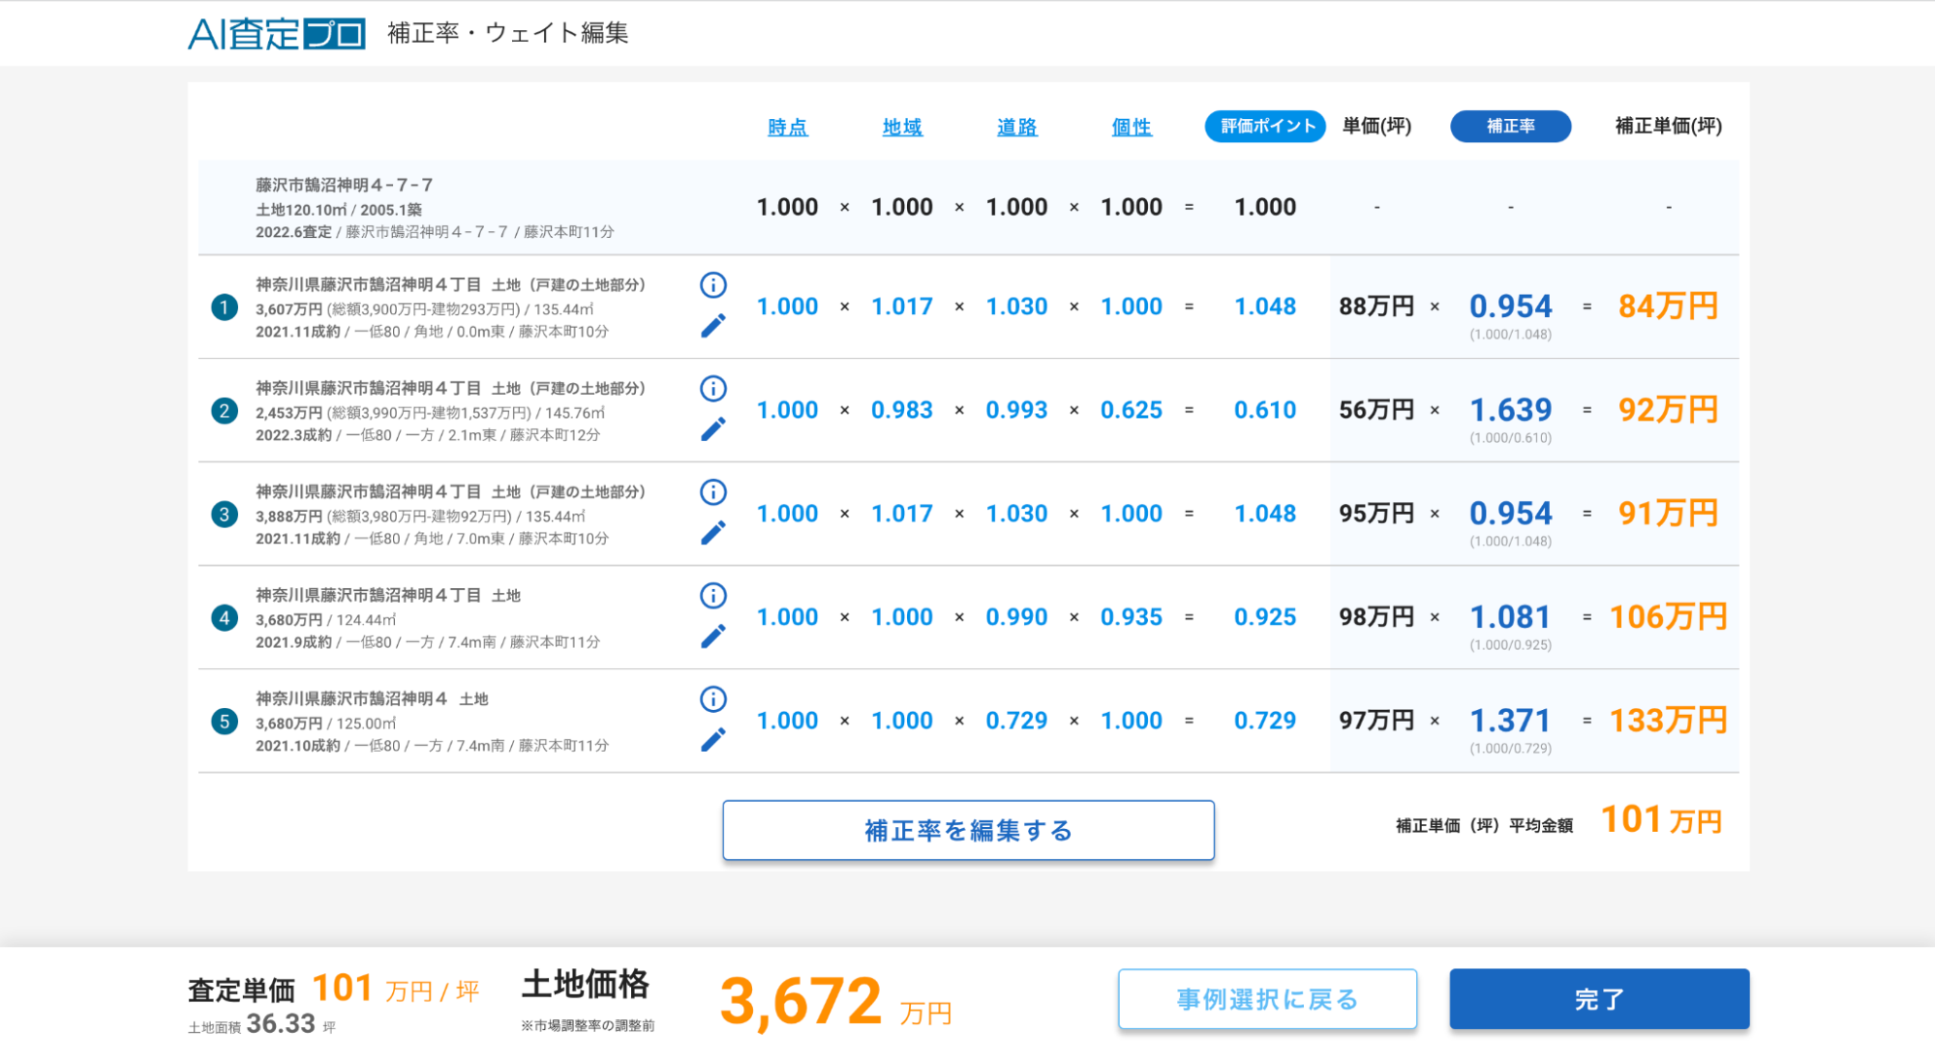1935x1063 pixels.
Task: Open info icon for comparable 2
Action: pyautogui.click(x=713, y=389)
